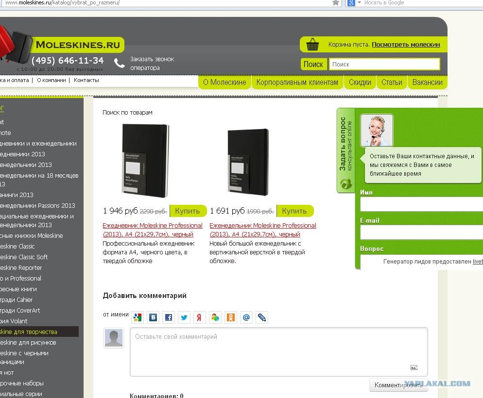483x398 pixels.
Task: Choose VKontakte login icon in comment form
Action: [153, 317]
